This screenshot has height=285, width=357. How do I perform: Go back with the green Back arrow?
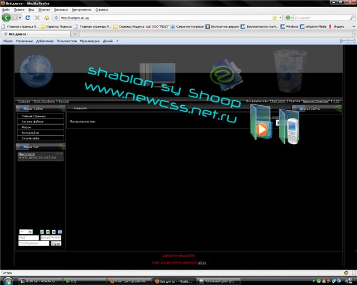click(6, 17)
